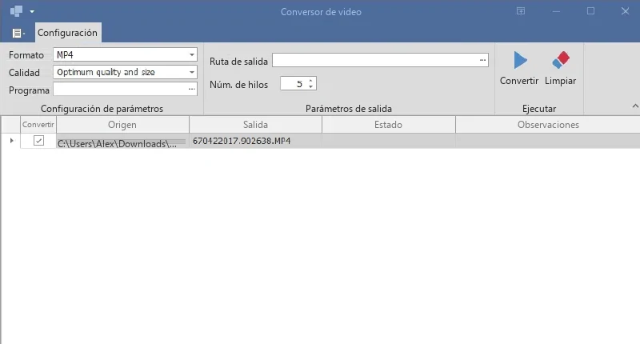Decrease the Núm. de hilos value
The width and height of the screenshot is (640, 344).
click(310, 86)
